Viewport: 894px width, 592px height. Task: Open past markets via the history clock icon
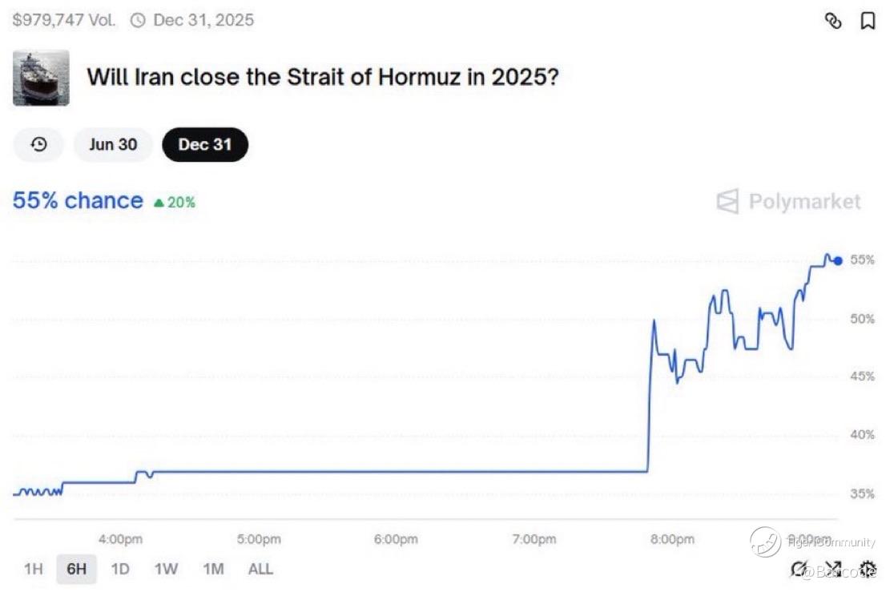(38, 145)
